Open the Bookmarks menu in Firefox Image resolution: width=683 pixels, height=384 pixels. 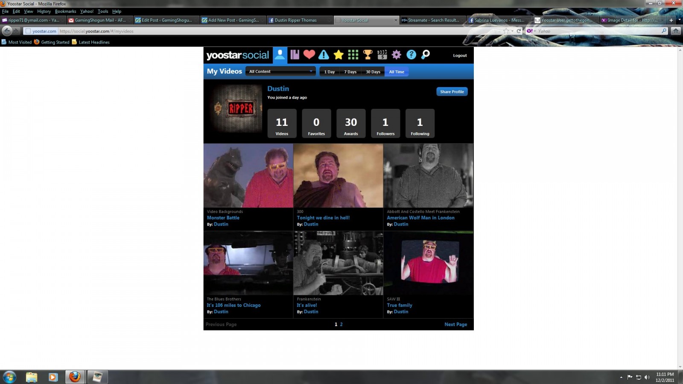point(65,12)
